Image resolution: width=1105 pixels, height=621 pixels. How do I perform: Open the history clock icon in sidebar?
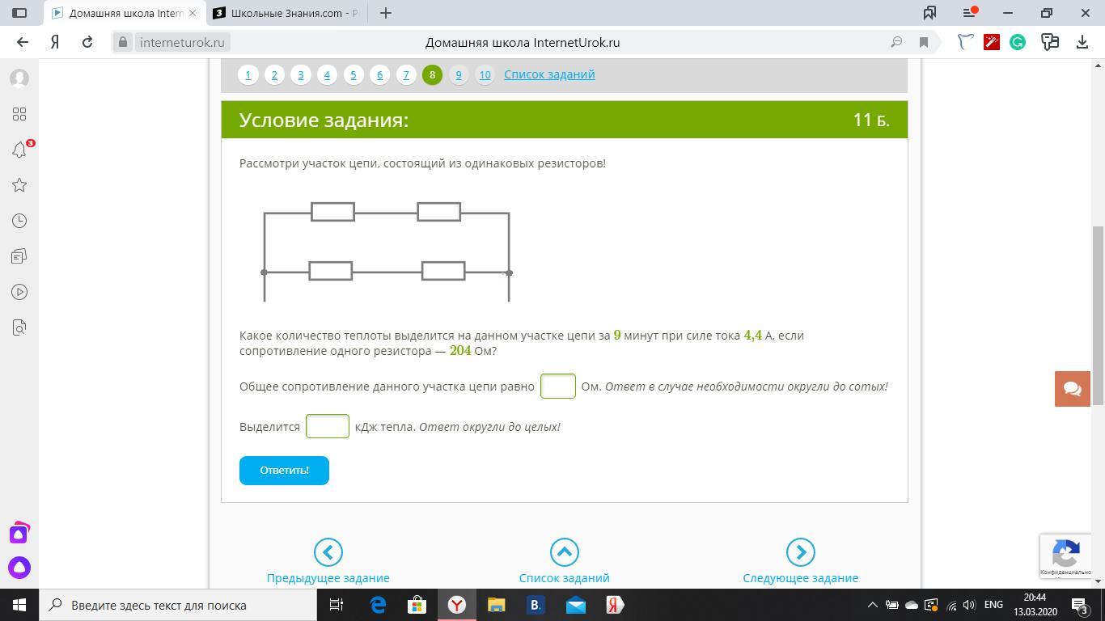pos(19,221)
